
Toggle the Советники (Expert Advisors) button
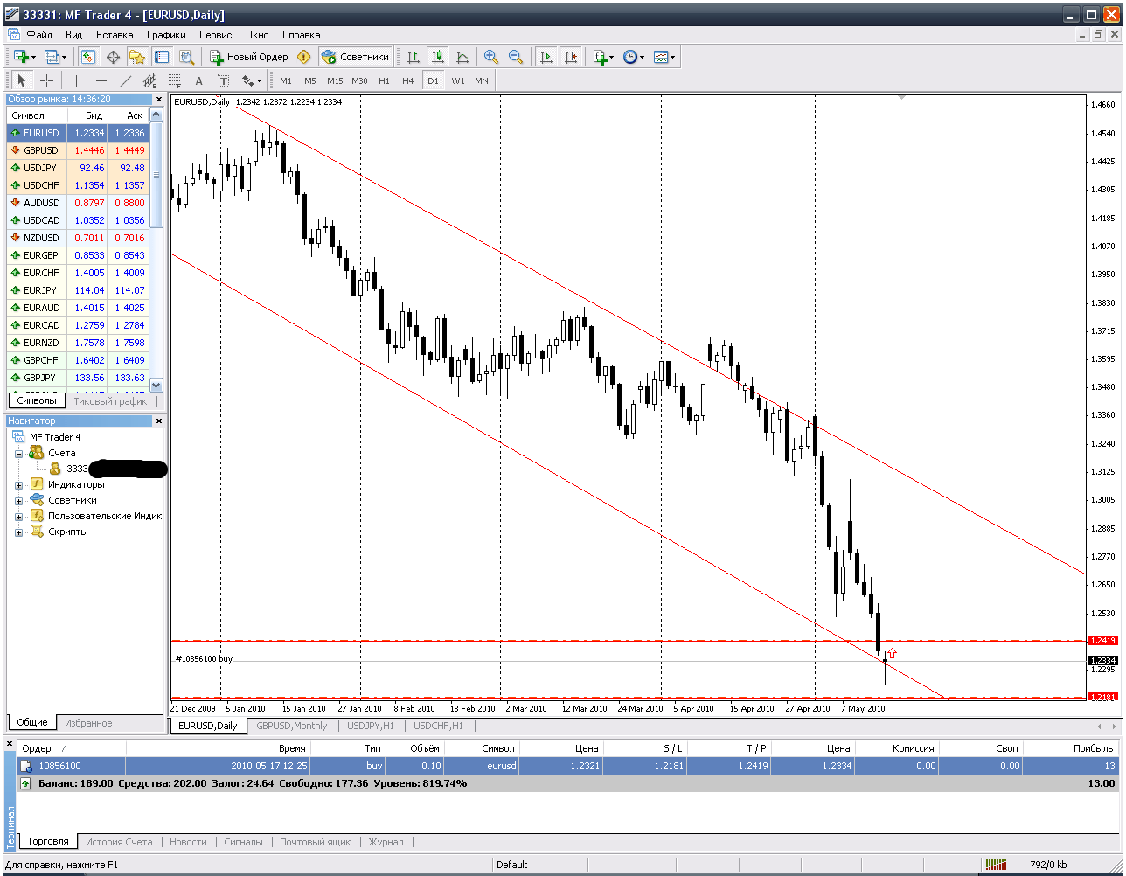tap(354, 56)
